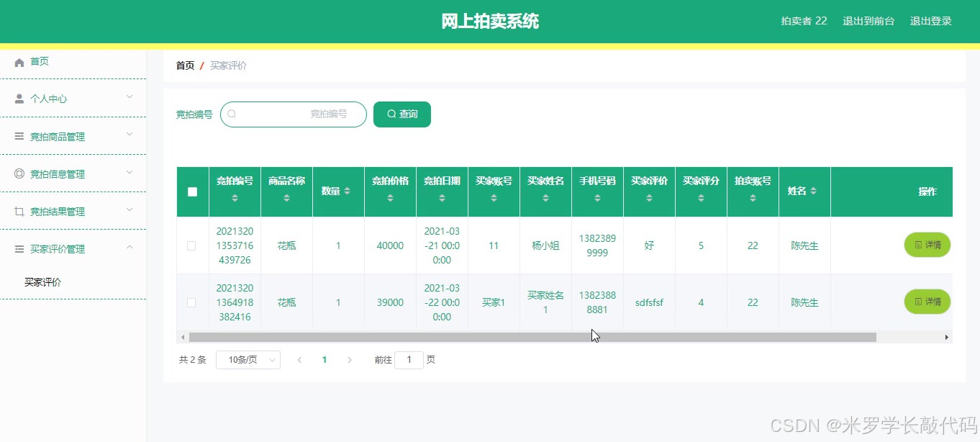Select 退出到前台 in the top navigation

pyautogui.click(x=868, y=21)
